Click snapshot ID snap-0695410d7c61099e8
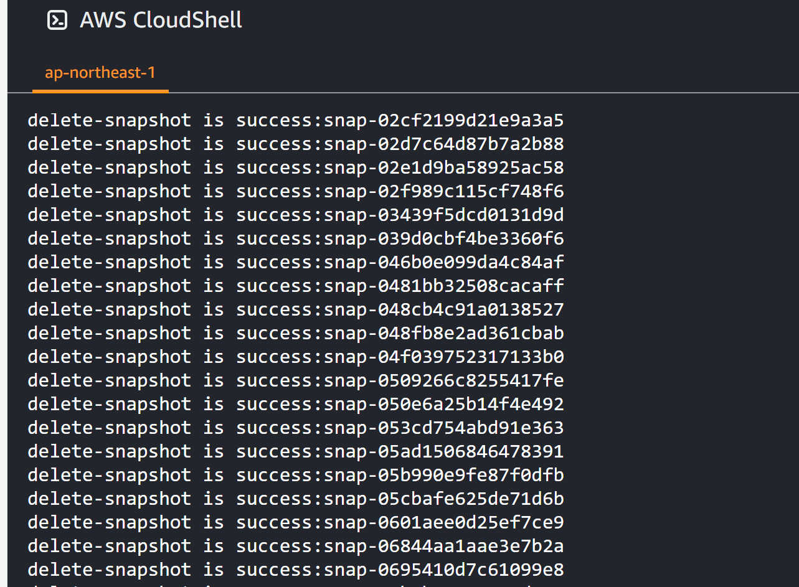This screenshot has width=799, height=587. (x=443, y=570)
